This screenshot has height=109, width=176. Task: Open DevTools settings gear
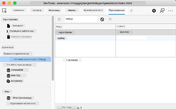(x=154, y=11)
